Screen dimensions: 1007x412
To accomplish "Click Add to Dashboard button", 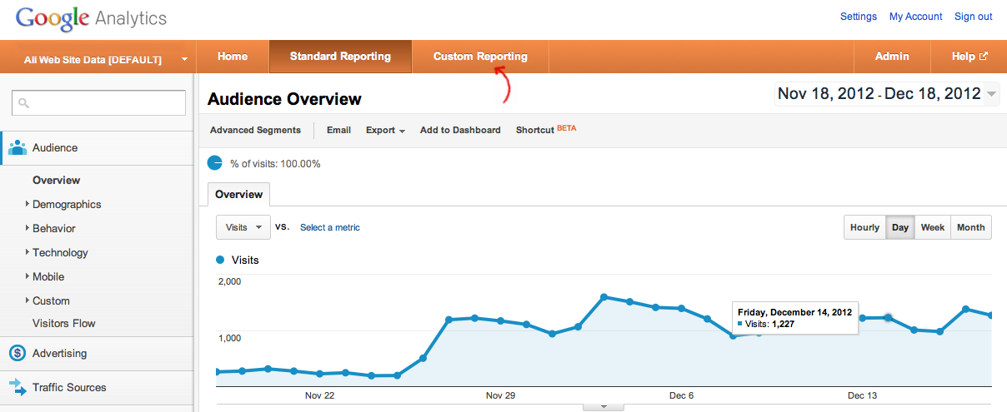I will pyautogui.click(x=460, y=130).
